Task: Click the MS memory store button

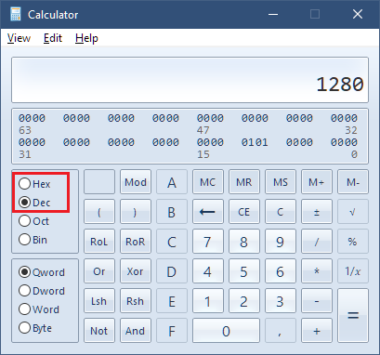Action: pos(281,182)
